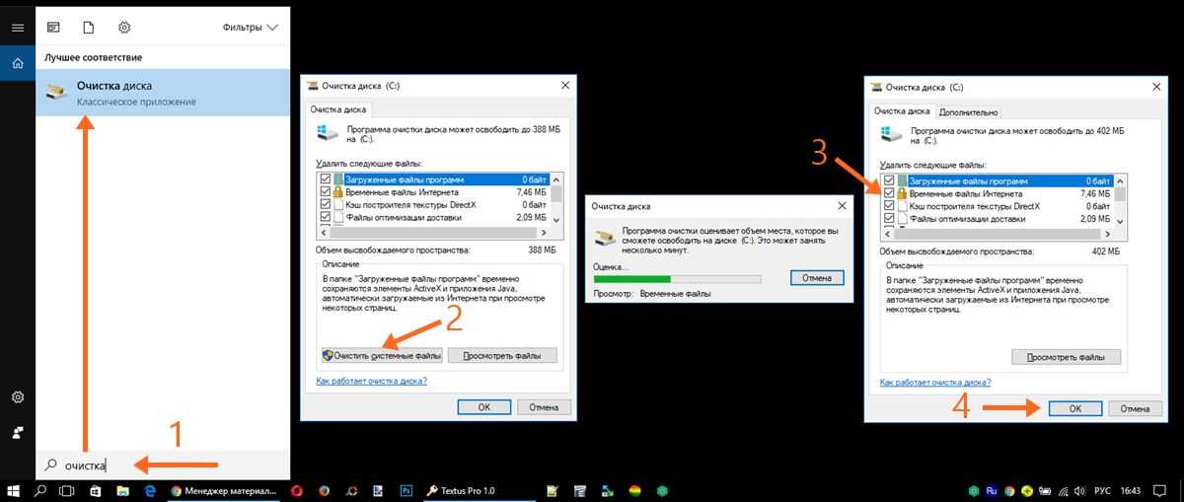
Task: Click the Home icon in the search sidebar
Action: pos(17,64)
